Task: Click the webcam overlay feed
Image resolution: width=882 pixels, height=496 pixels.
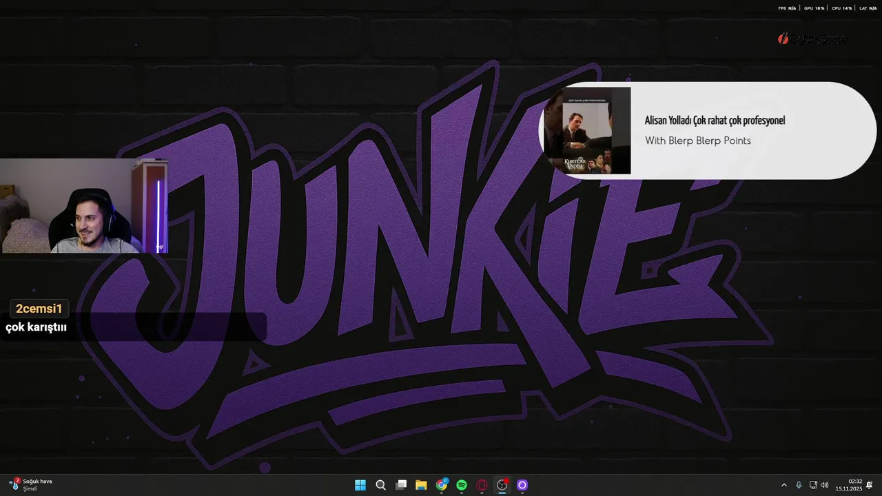Action: coord(84,206)
